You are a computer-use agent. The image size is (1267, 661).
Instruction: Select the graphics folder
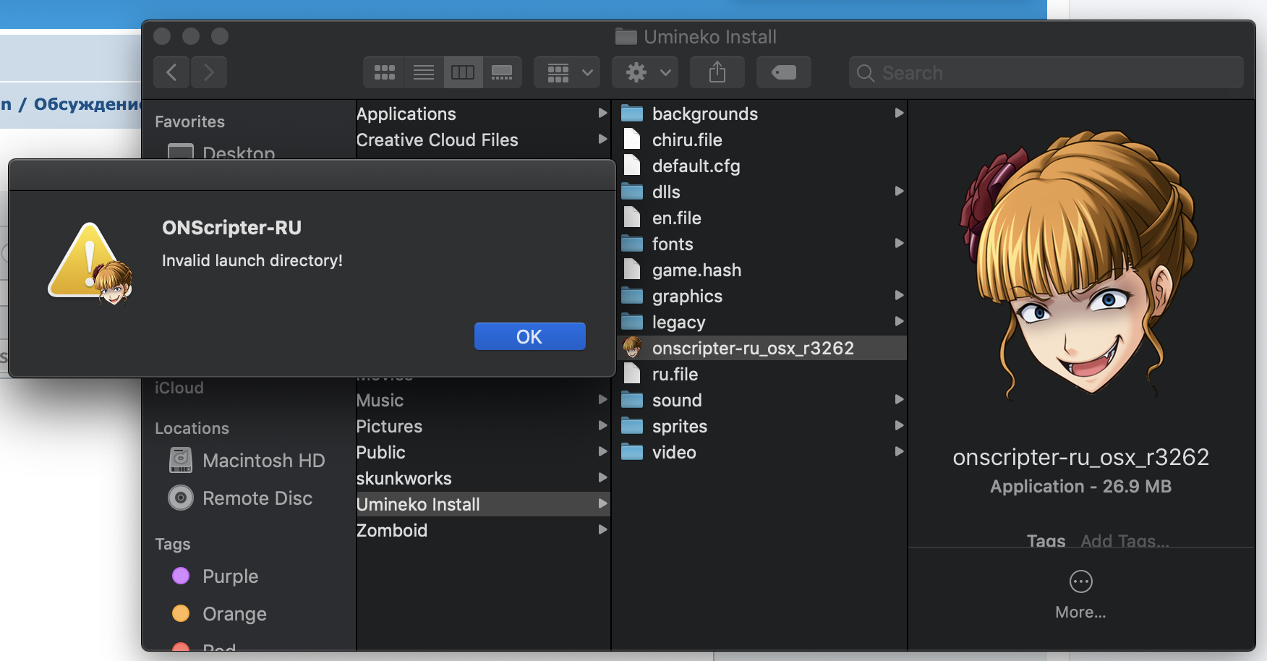tap(759, 296)
